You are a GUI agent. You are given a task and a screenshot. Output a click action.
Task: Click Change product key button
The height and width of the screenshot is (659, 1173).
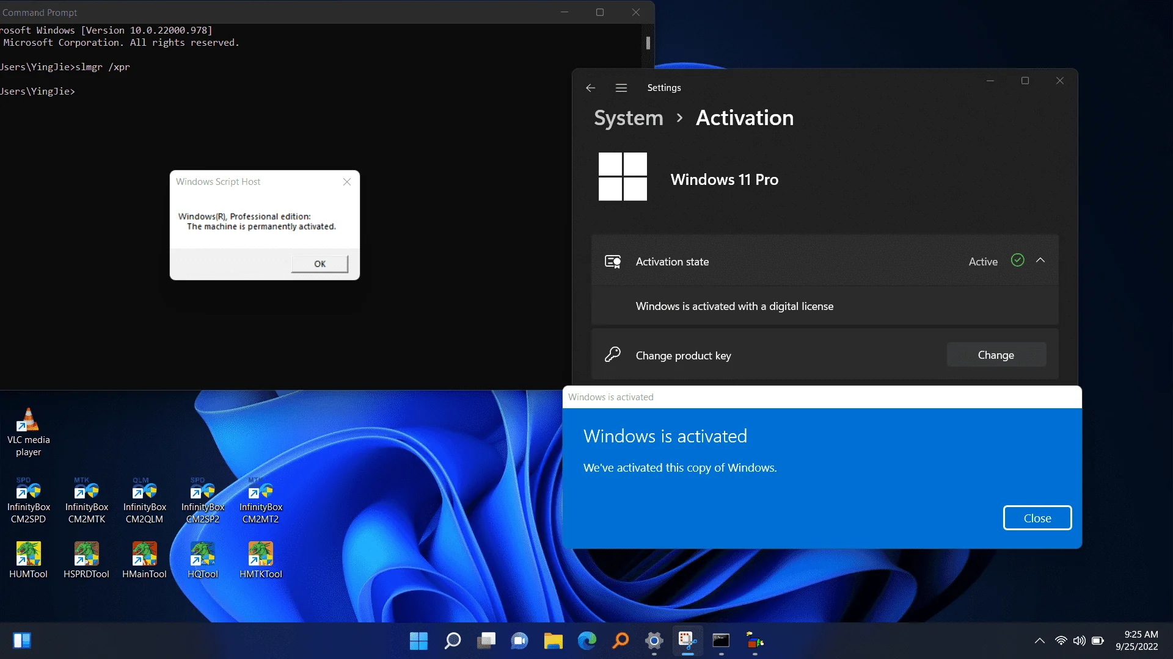[x=996, y=355]
